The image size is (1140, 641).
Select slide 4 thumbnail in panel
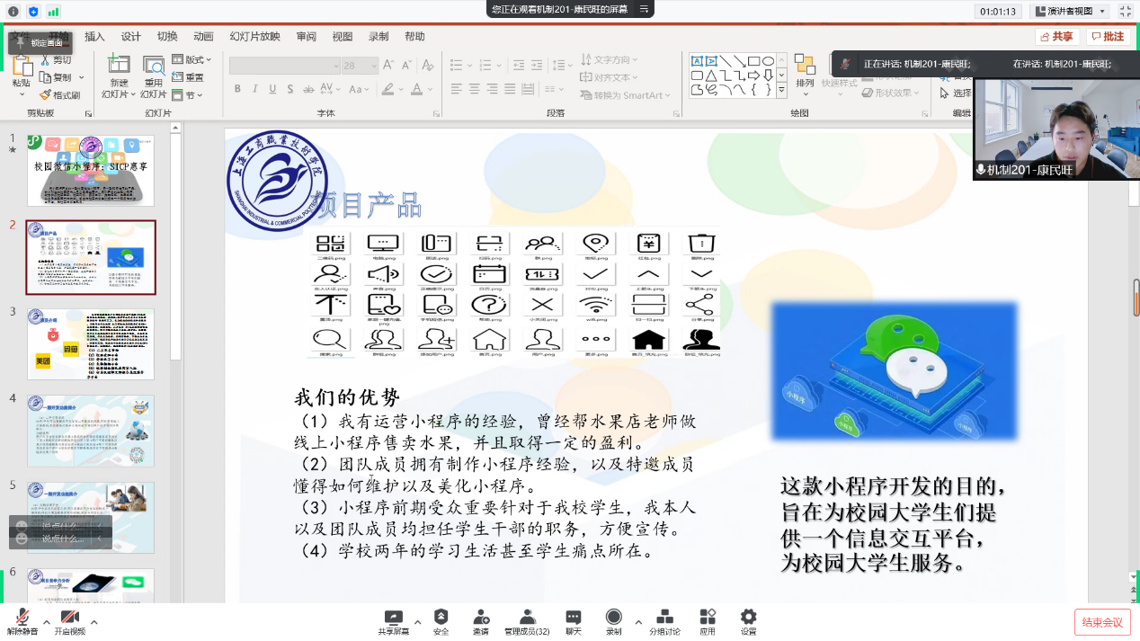click(91, 431)
